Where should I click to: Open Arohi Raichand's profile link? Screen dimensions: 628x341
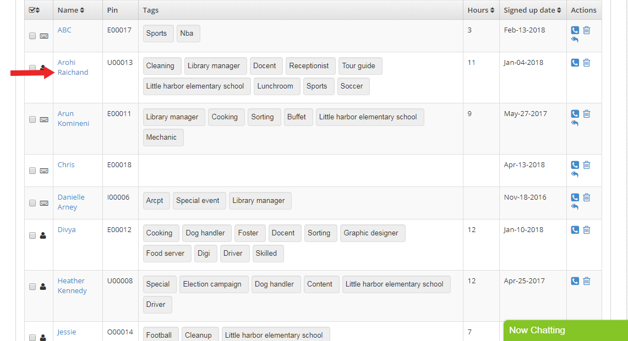coord(73,67)
